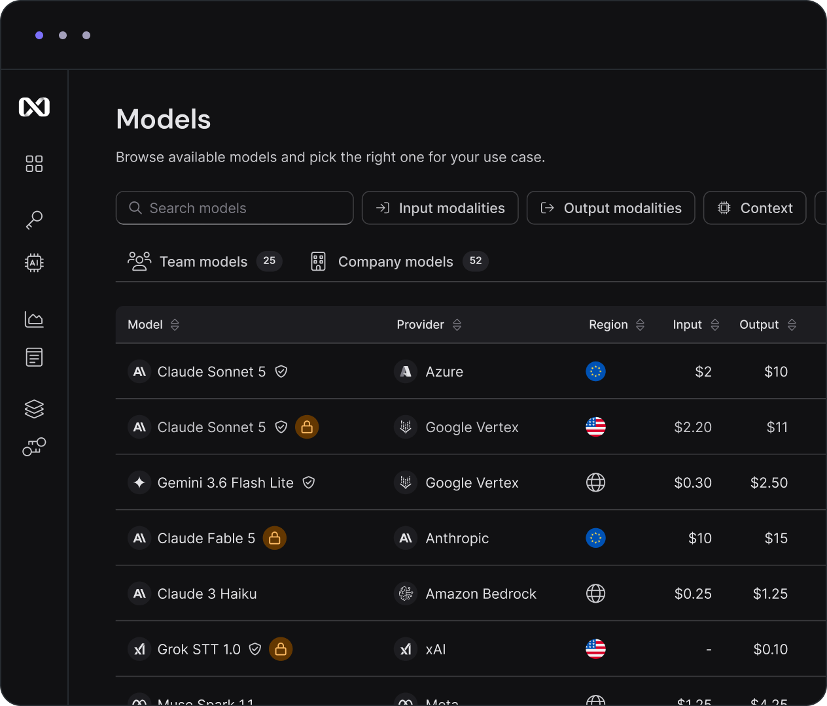
Task: Click the Gemini sparkle model logo
Action: 139,482
